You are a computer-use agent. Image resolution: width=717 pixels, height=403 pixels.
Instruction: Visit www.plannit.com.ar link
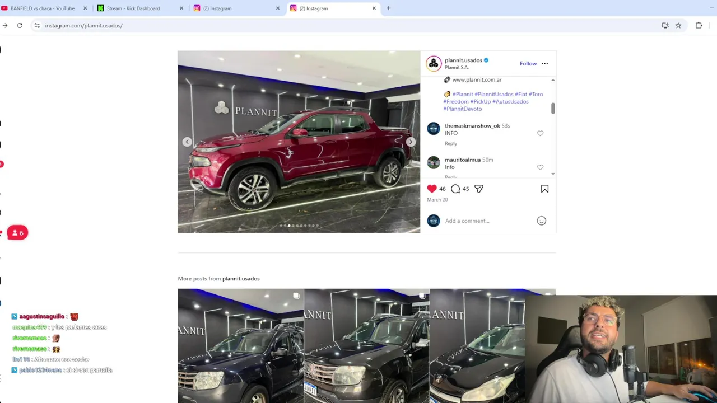[477, 79]
